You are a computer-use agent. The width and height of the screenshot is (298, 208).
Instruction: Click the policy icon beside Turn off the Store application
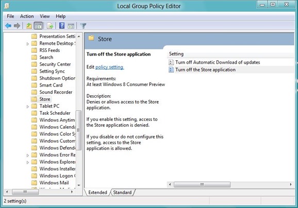171,70
